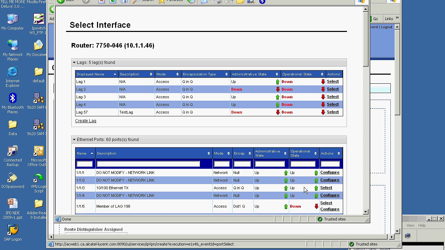Focus the Encap filter field

242,164
